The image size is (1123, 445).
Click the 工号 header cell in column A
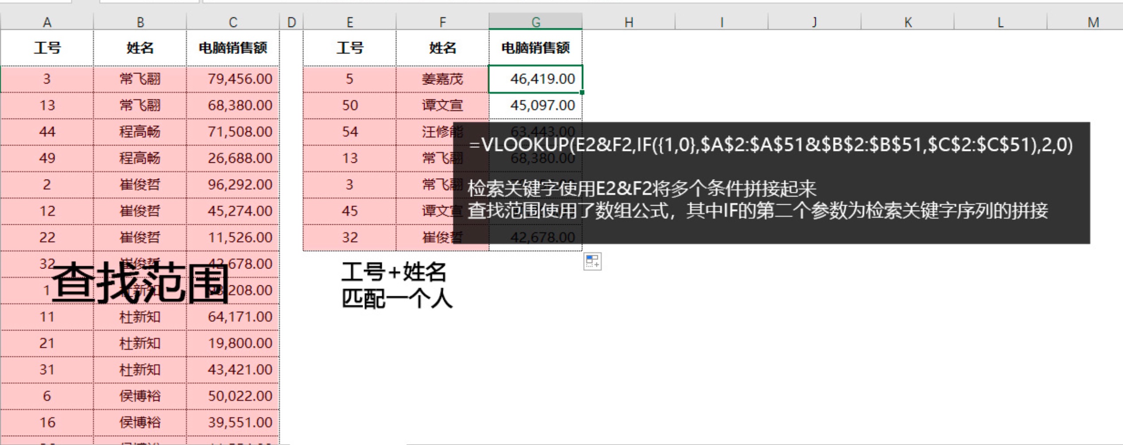[x=47, y=48]
